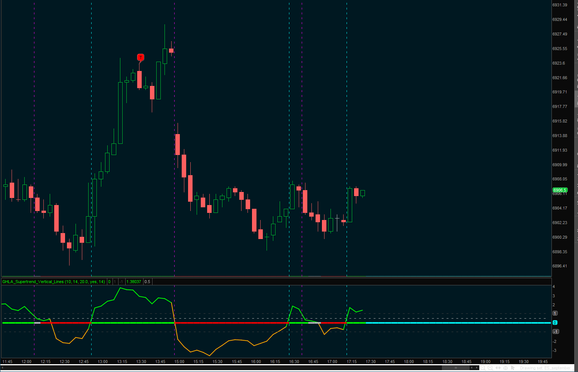Screen dimensions: 578x372
Task: Toggle the highlighted 1 plot label on lower axis
Action: point(555,313)
